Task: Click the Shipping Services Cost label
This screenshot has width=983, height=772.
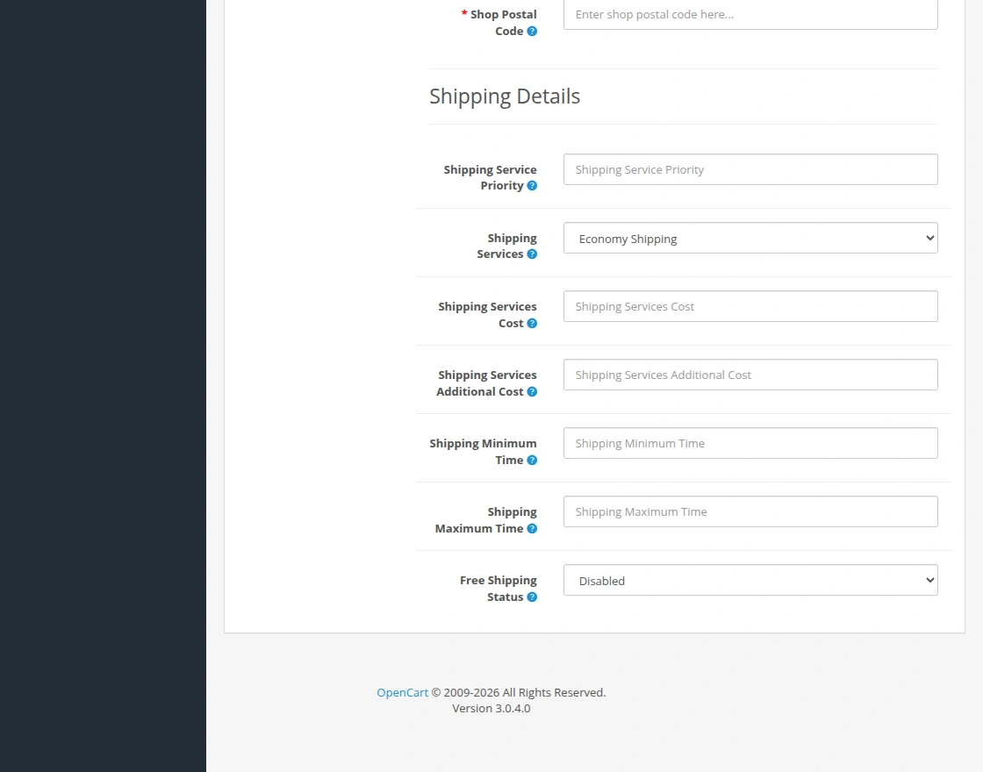Action: pos(487,315)
